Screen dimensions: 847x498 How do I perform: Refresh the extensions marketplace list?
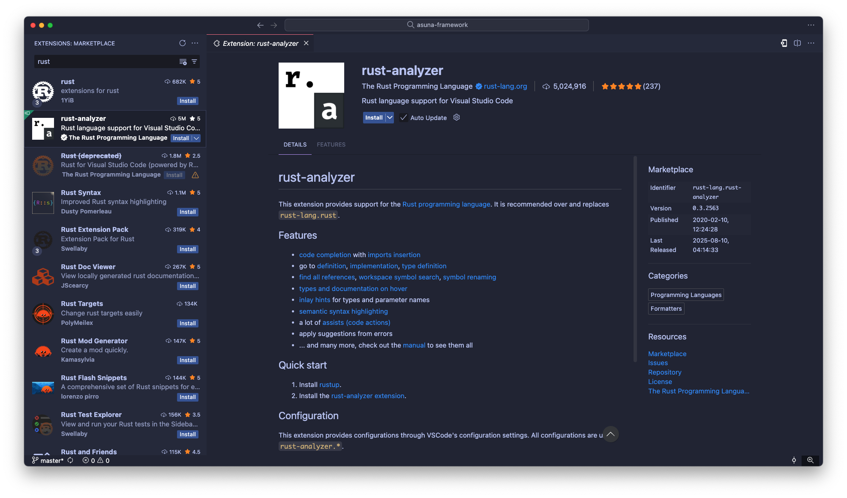(x=182, y=43)
